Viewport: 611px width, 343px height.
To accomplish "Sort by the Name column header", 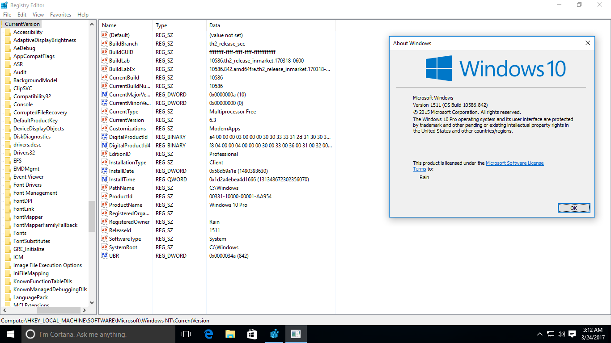I will (x=126, y=25).
